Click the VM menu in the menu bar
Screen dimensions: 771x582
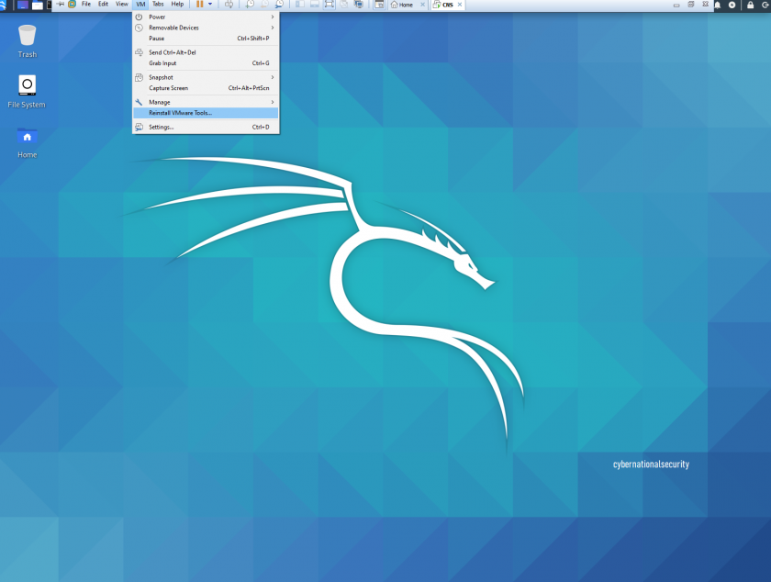140,4
